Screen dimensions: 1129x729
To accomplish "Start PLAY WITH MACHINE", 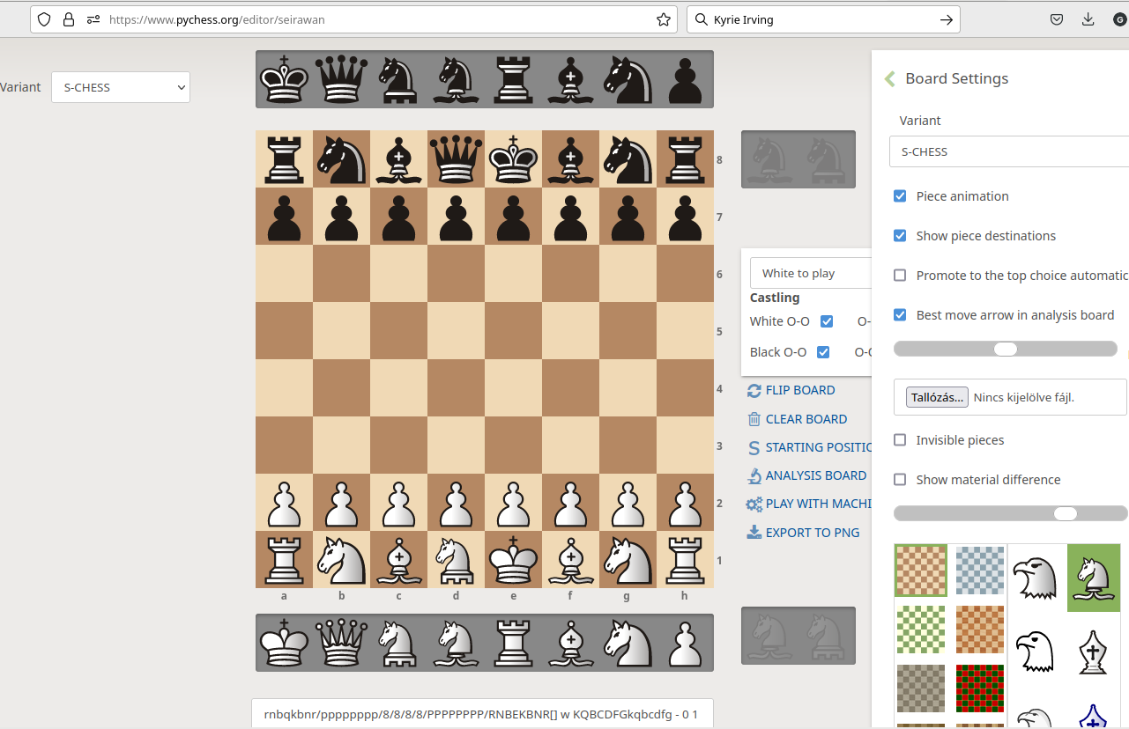I will coord(808,504).
